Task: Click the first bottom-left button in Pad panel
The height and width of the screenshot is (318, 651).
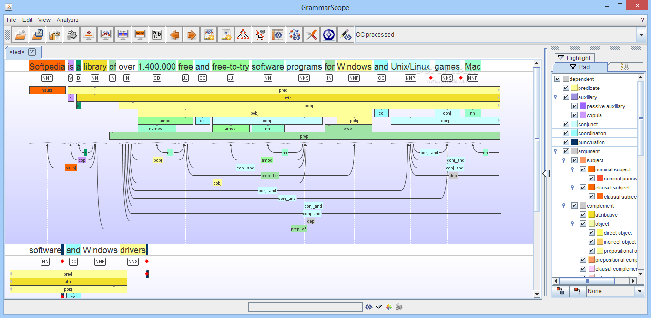Action: click(x=560, y=291)
